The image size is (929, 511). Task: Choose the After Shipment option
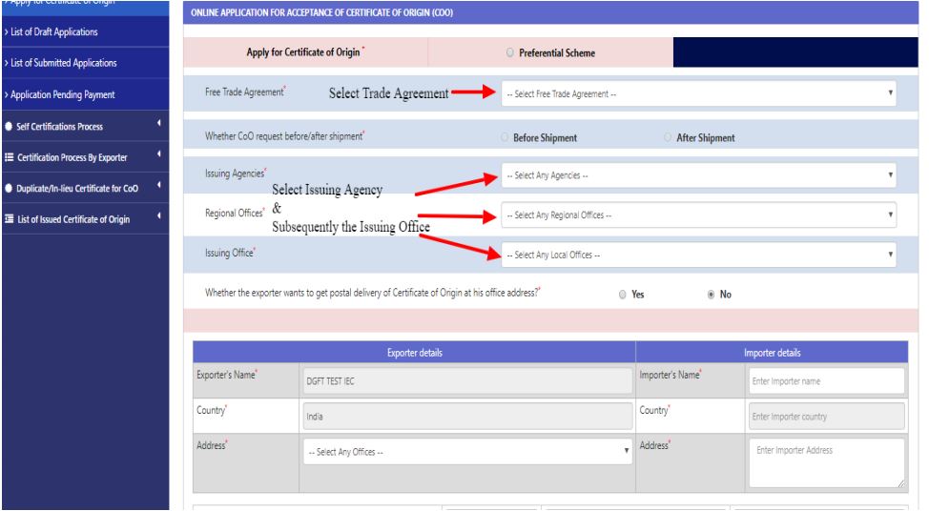point(667,138)
